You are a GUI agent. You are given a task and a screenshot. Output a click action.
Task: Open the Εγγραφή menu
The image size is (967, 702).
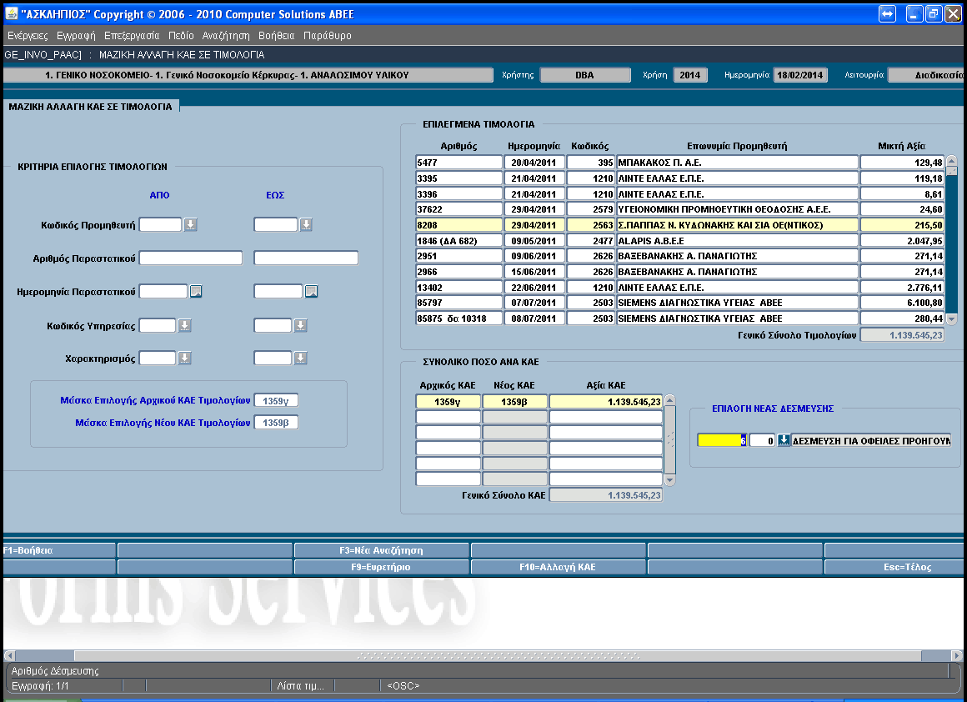[76, 36]
